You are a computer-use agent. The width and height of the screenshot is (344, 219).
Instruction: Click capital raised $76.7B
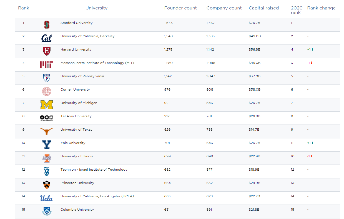[254, 23]
